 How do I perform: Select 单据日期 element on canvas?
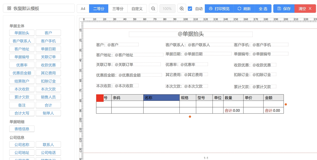(199, 54)
